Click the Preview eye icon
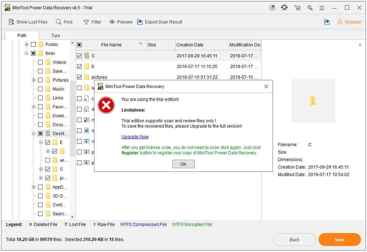The width and height of the screenshot is (367, 252). coord(112,22)
